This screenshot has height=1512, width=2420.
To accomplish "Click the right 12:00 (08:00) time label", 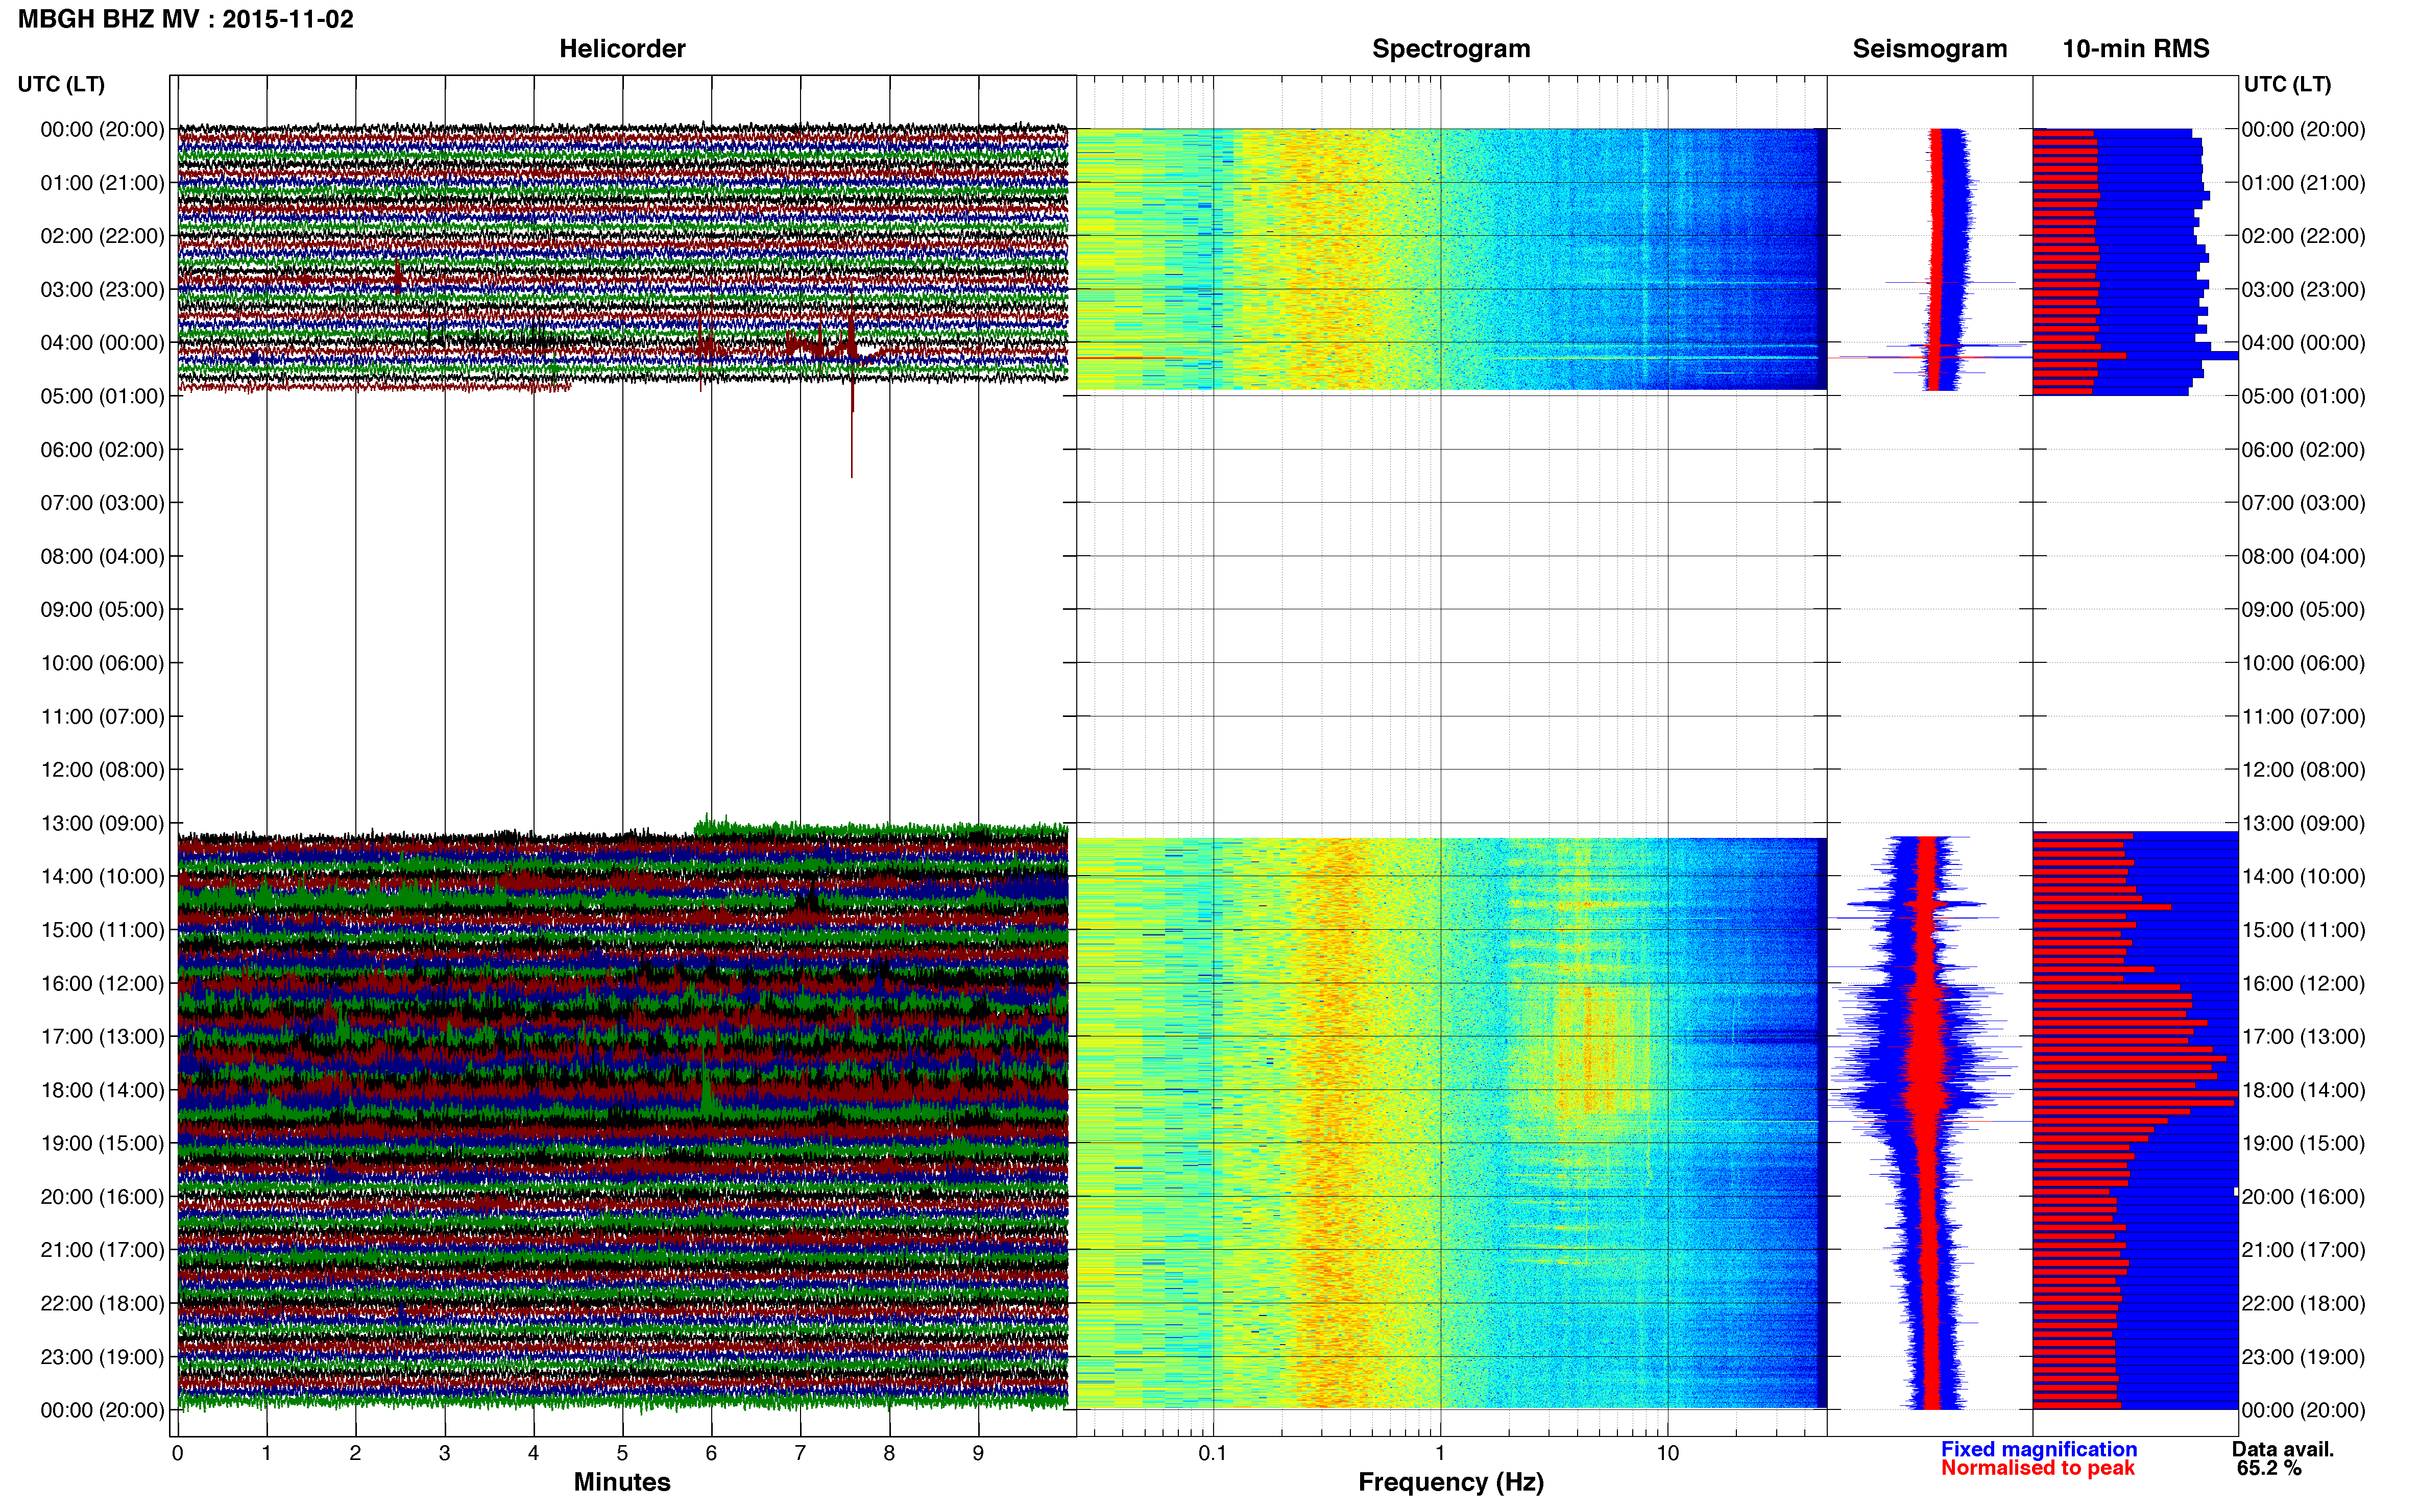I will (2303, 770).
